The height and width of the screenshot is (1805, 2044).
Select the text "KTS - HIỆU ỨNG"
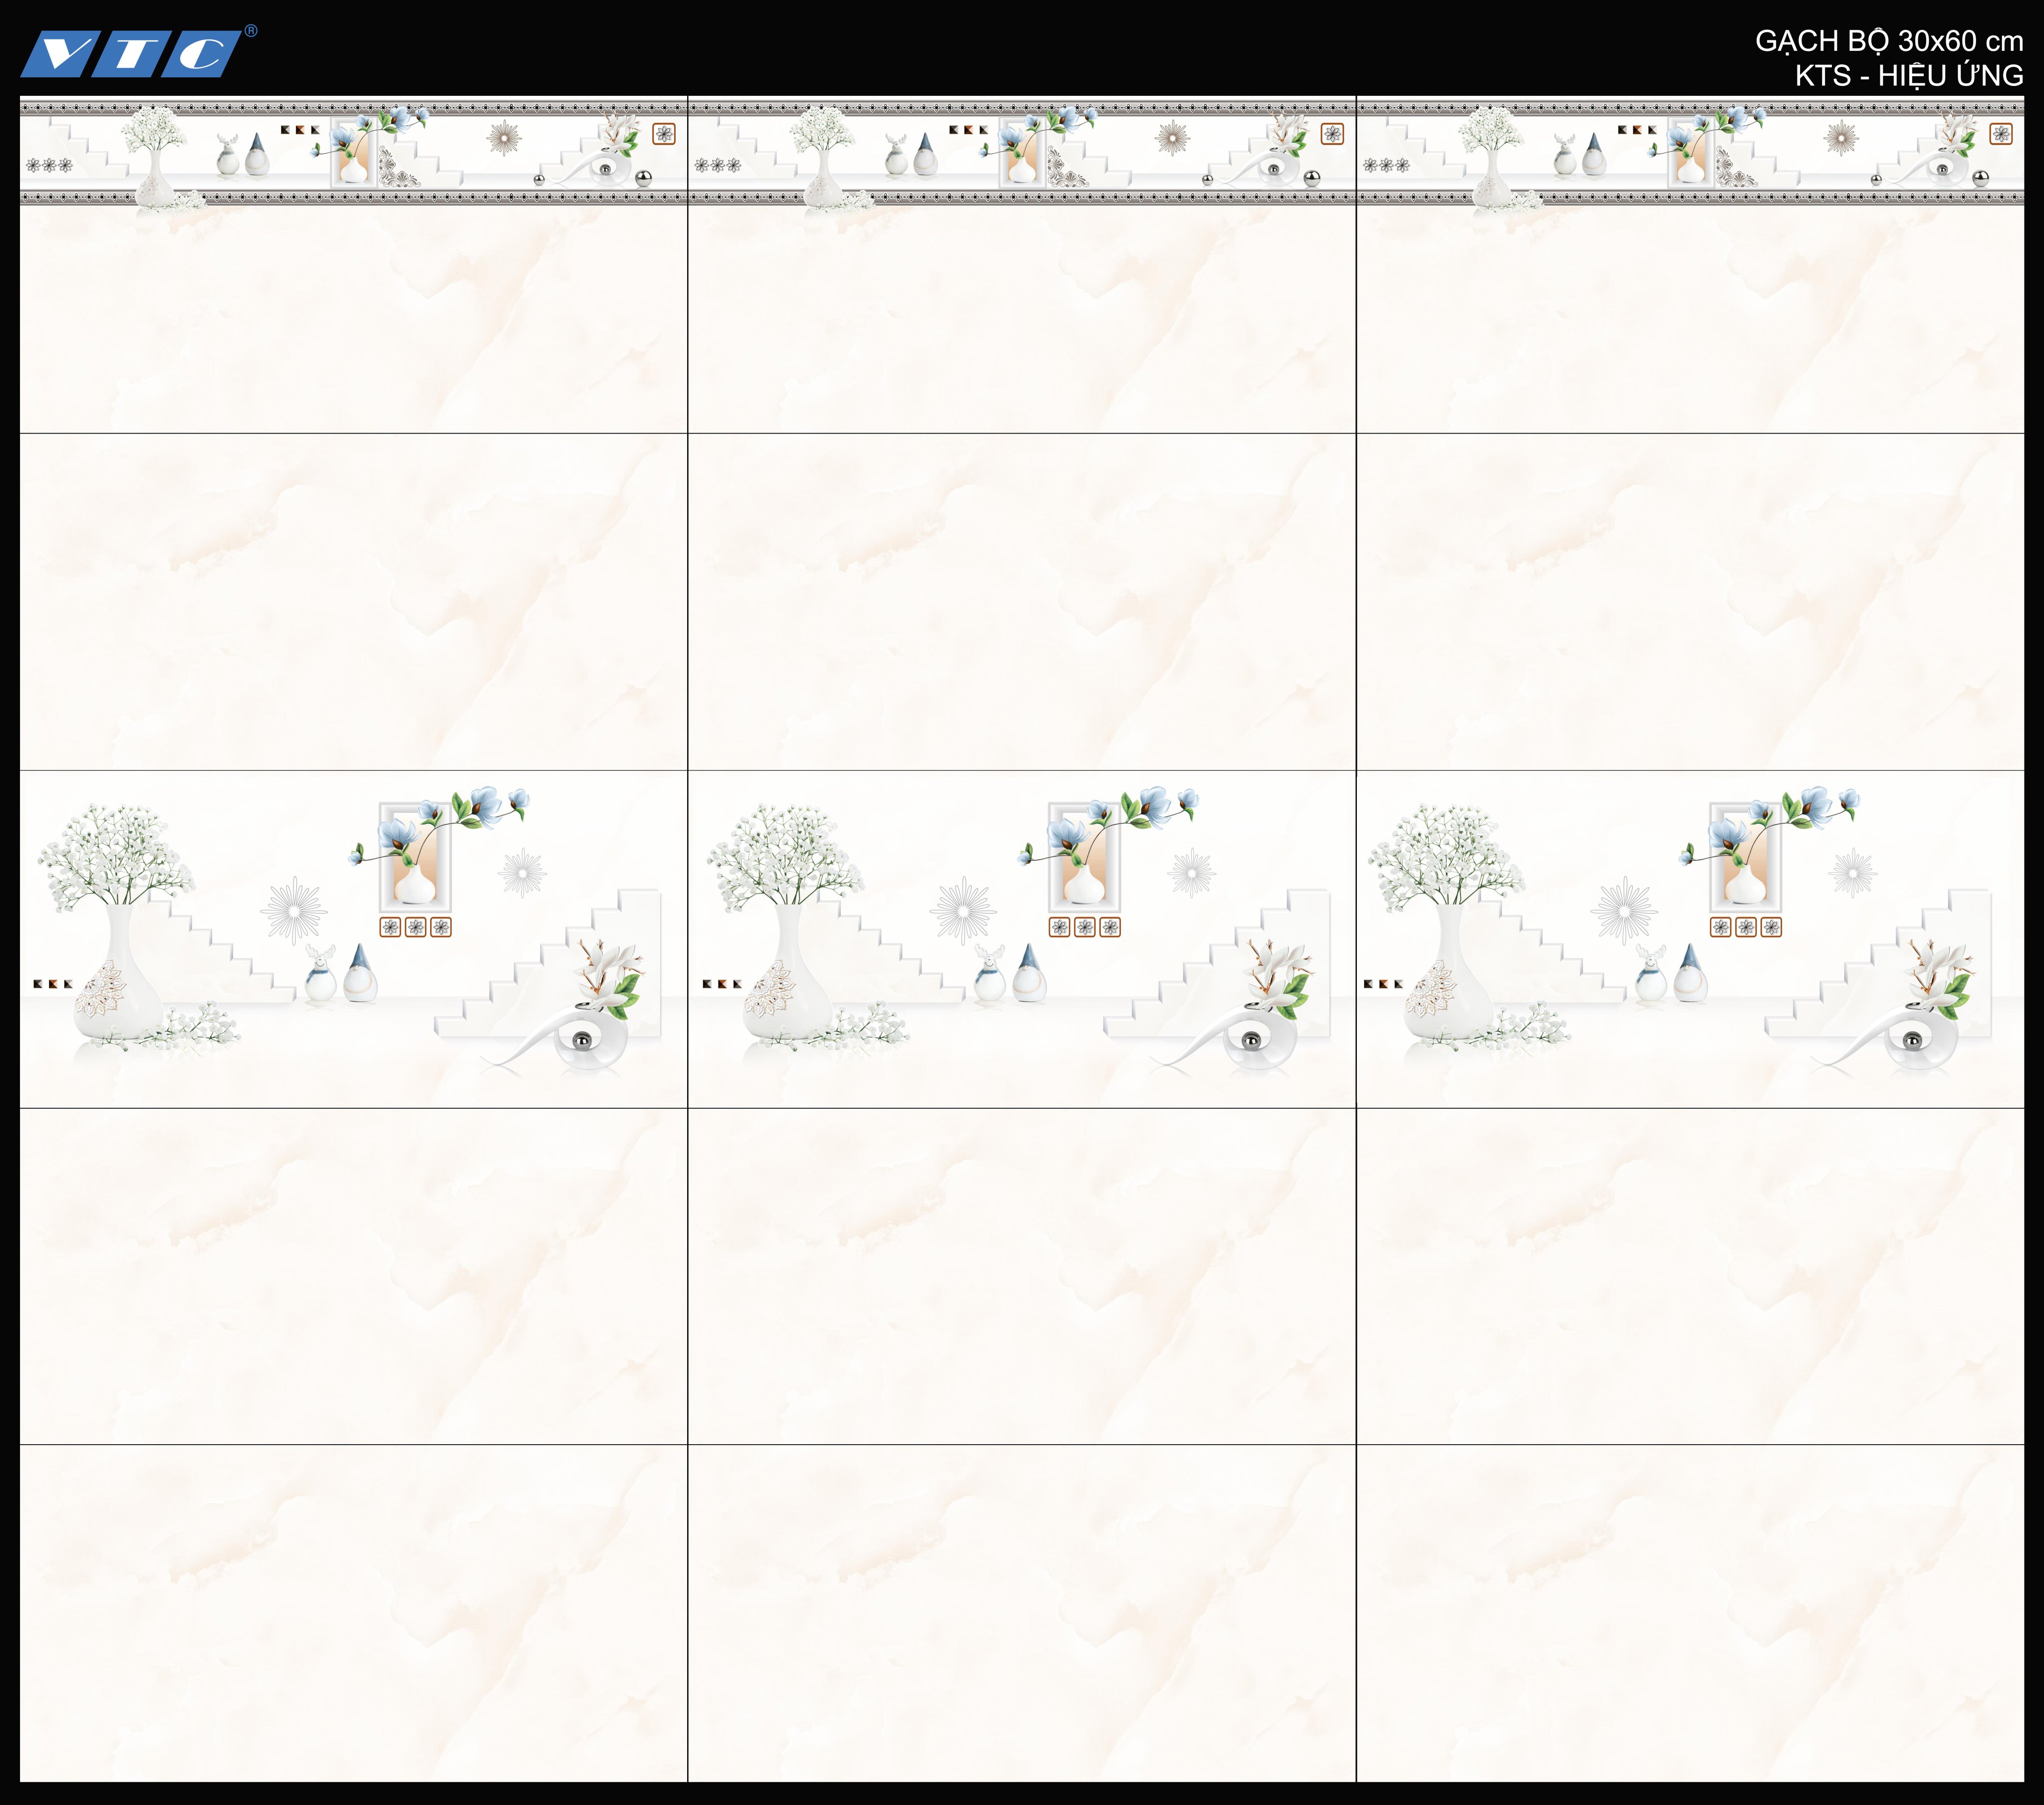1909,76
